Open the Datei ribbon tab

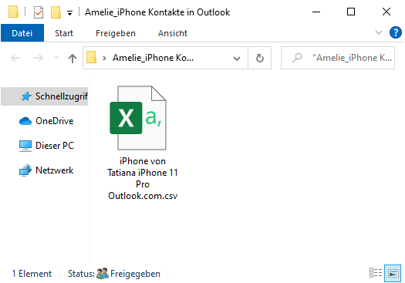coord(22,33)
